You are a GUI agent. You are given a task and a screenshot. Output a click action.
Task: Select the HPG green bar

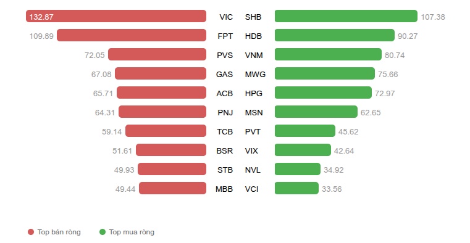point(323,93)
